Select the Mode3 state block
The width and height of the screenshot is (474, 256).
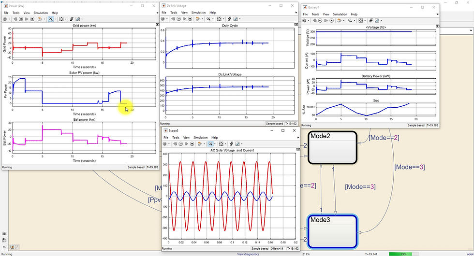(x=333, y=231)
